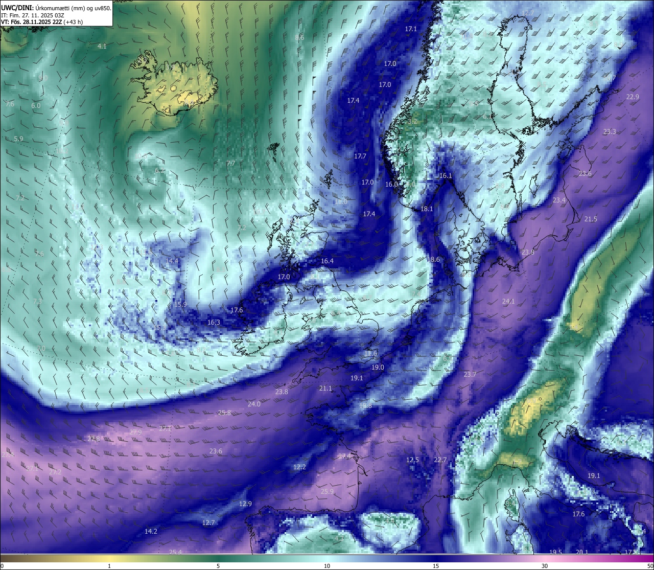Pick the 25.9 value label
This screenshot has width=654, height=570.
(x=327, y=492)
